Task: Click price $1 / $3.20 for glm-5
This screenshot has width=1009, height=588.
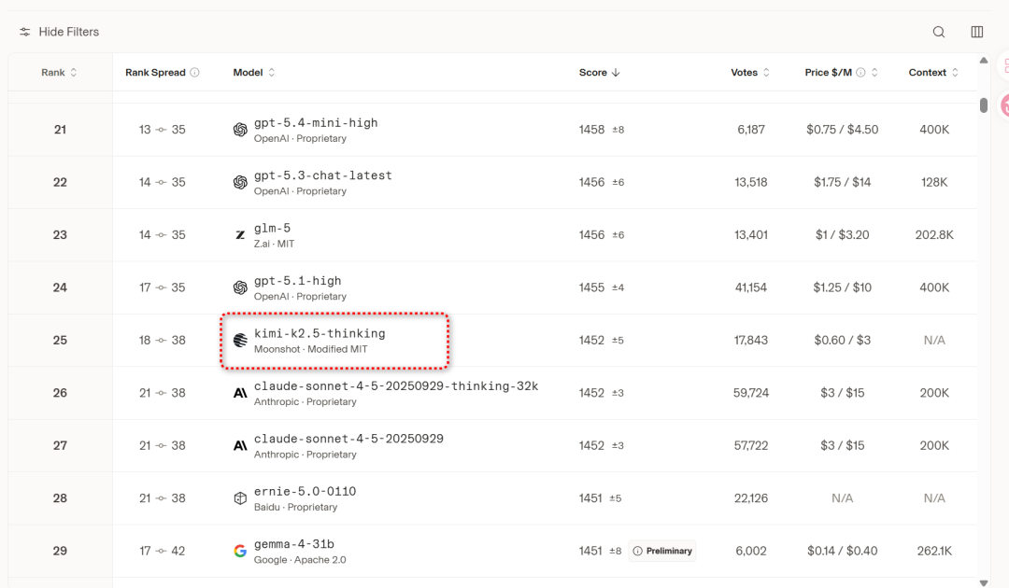Action: (x=843, y=235)
